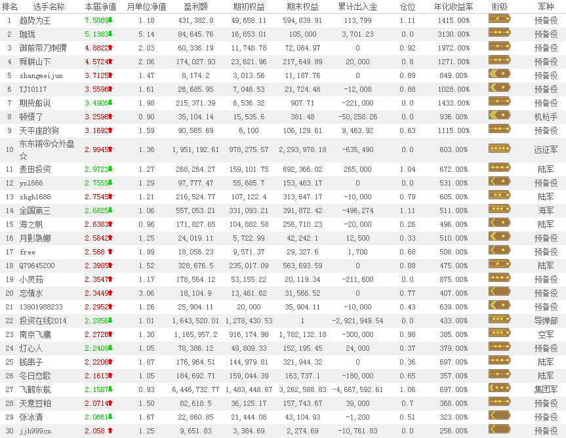Screen dimensions: 566x438
Task: Click the 年化收益率 column header
Action: [453, 7]
